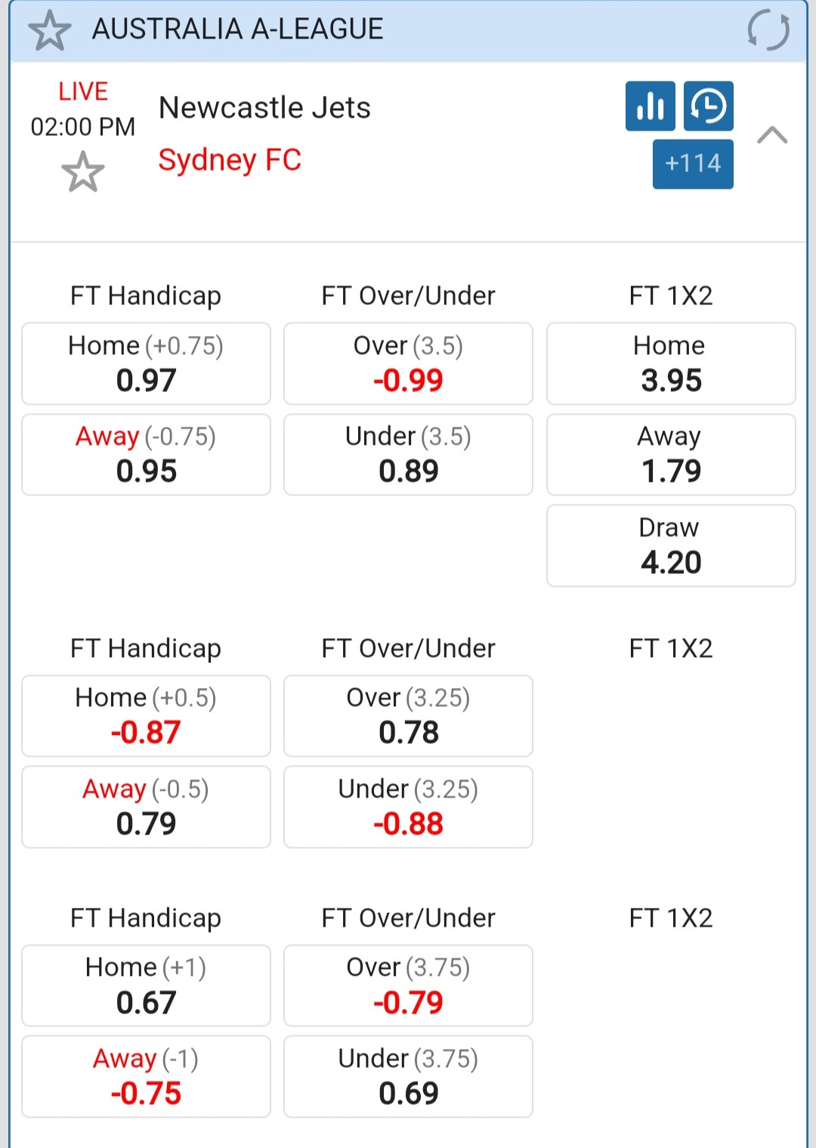Viewport: 816px width, 1148px height.
Task: Pick Under (3.5) at 0.89
Action: [408, 455]
